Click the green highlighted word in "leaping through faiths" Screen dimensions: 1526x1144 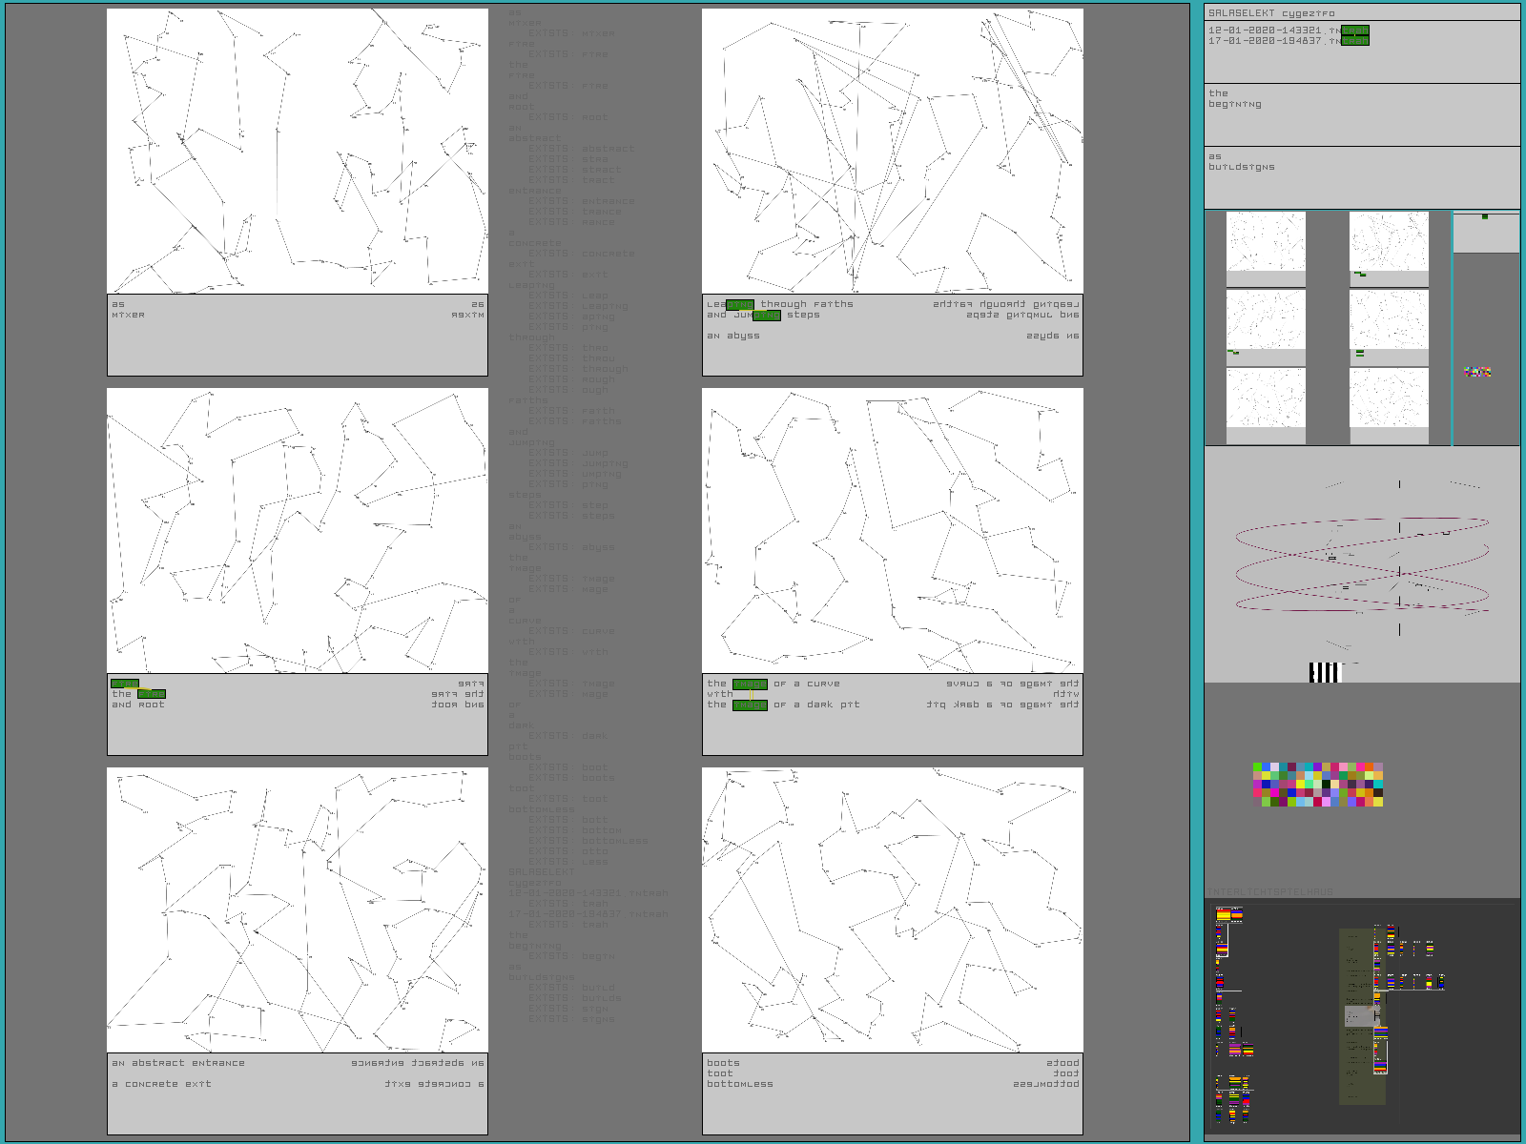pyautogui.click(x=739, y=305)
